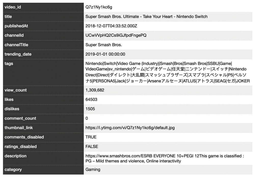Select the dislikes value 1505
This screenshot has width=256, height=177.
pyautogui.click(x=90, y=109)
